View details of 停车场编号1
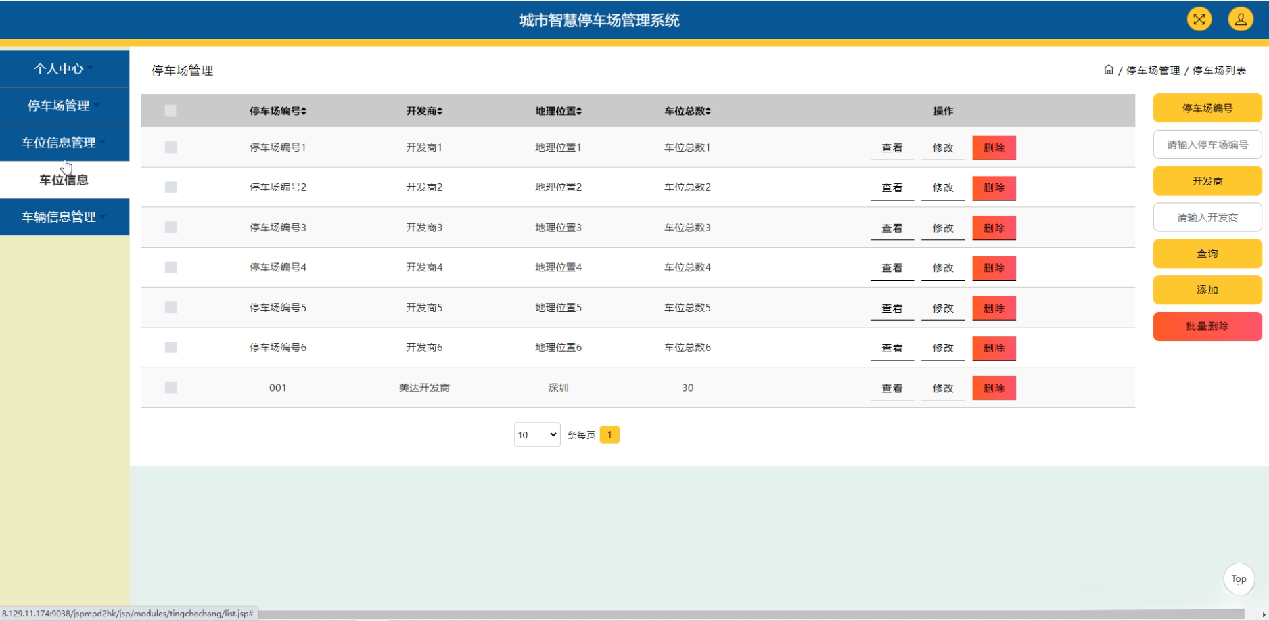 (892, 148)
